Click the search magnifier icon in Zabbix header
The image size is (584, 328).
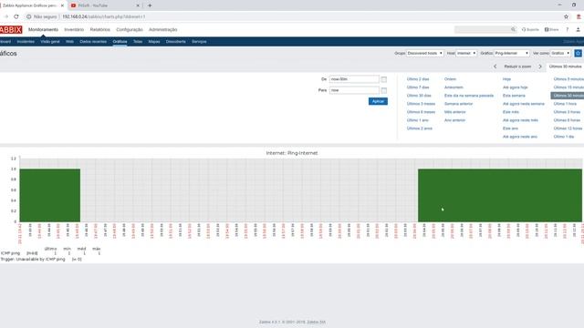coord(513,29)
